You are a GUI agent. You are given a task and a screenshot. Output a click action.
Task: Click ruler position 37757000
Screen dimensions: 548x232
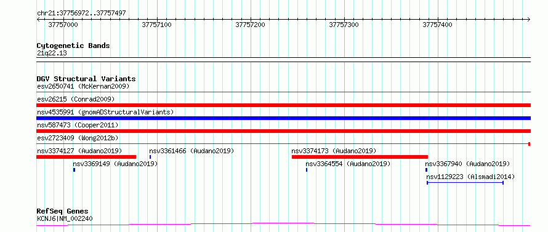[x=63, y=25]
